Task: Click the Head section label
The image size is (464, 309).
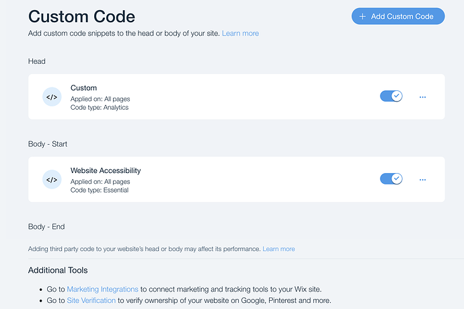Action: 37,61
